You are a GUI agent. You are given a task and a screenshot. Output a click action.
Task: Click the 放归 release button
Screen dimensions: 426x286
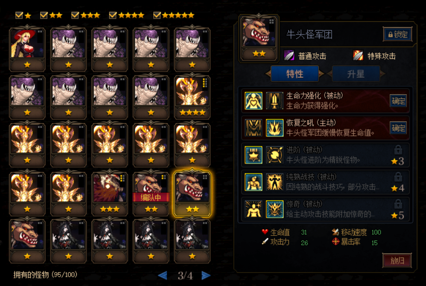(397, 260)
